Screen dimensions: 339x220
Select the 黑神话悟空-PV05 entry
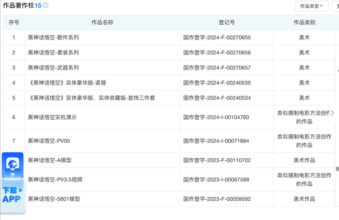49,141
